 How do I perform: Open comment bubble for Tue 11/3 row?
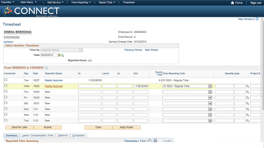[6, 120]
